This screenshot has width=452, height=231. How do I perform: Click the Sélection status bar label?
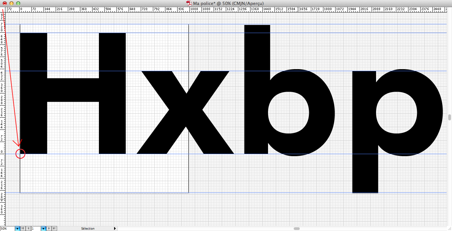click(x=88, y=229)
